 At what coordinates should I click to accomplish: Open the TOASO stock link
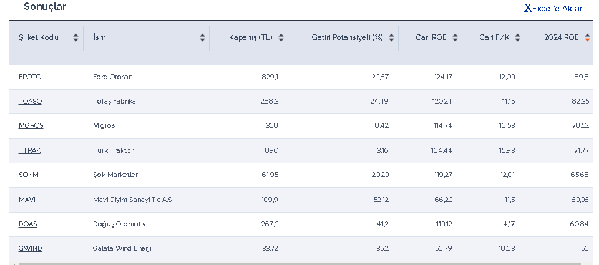click(x=30, y=101)
